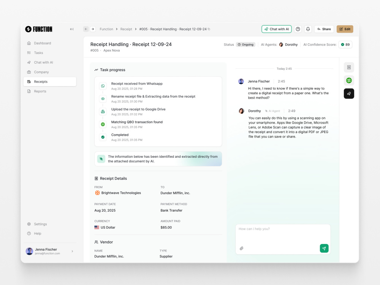Click the 'Aug 20, 2025' payment date value
The width and height of the screenshot is (380, 285).
click(105, 211)
